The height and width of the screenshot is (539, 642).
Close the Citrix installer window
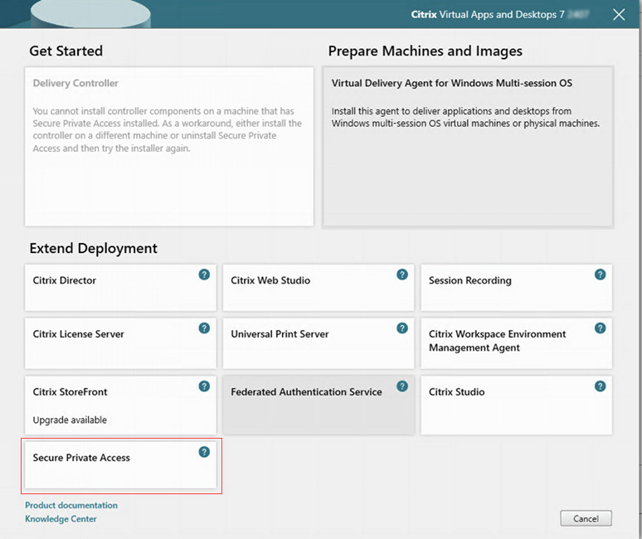pyautogui.click(x=619, y=15)
